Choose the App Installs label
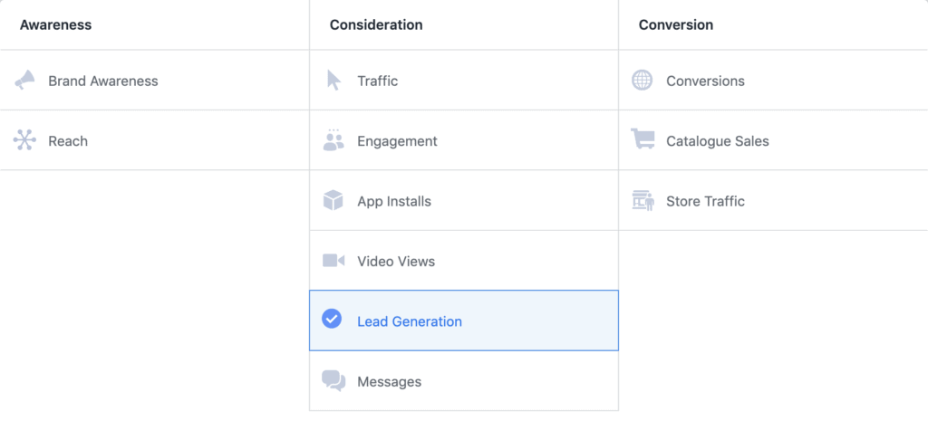The width and height of the screenshot is (928, 421). 394,202
